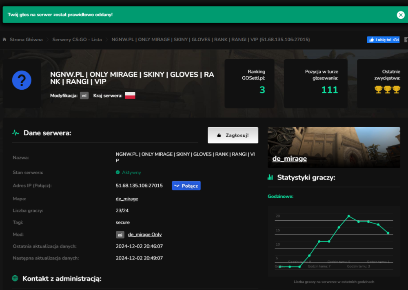Image resolution: width=408 pixels, height=290 pixels.
Task: Go to Serwery CS:GO - Lista breadcrumb
Action: [77, 40]
